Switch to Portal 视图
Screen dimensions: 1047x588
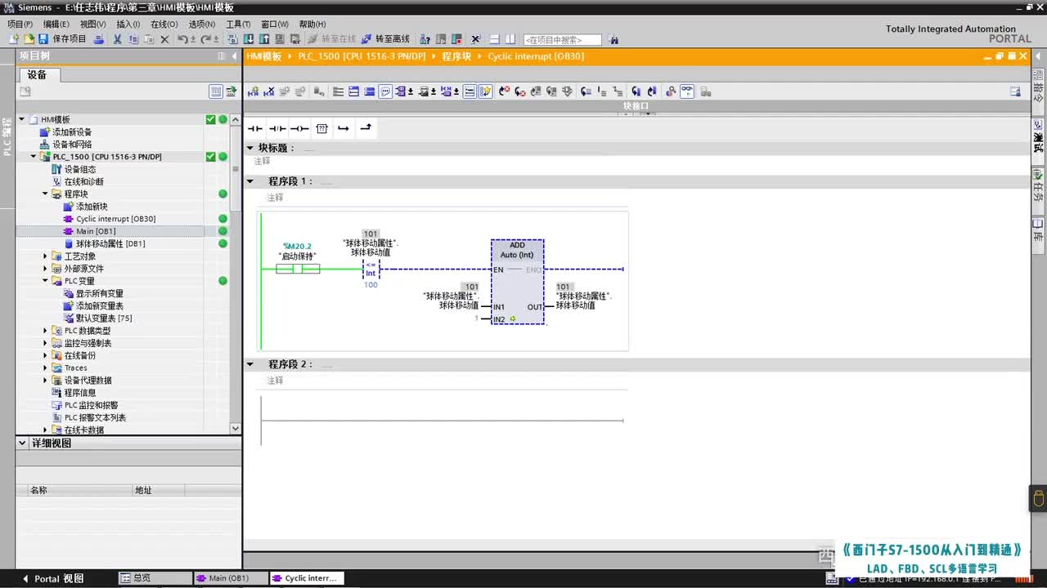(54, 578)
